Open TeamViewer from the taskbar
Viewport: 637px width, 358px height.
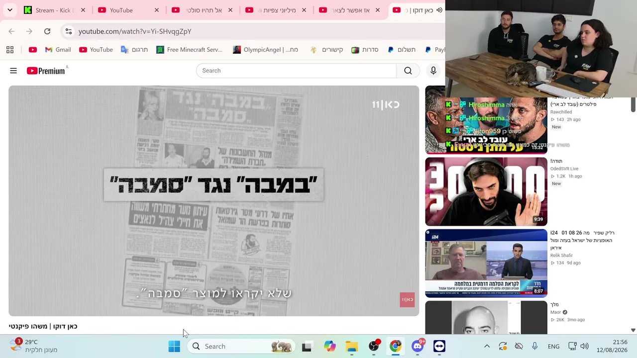(x=439, y=346)
